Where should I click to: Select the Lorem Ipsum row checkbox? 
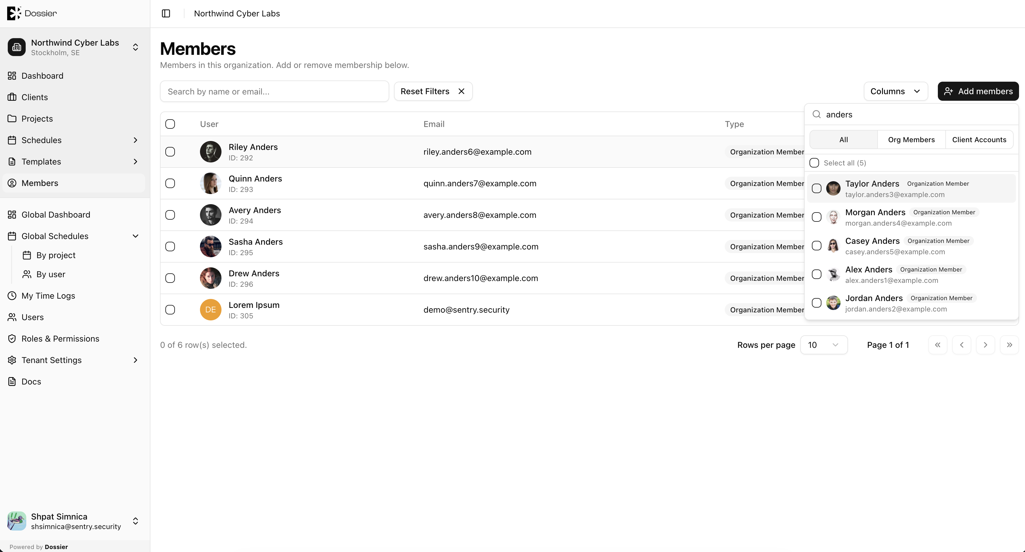170,310
